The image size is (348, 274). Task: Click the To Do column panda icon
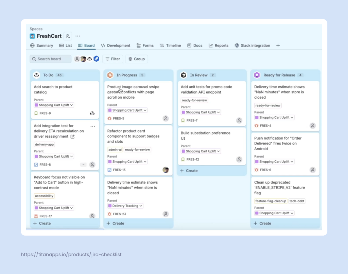click(37, 75)
